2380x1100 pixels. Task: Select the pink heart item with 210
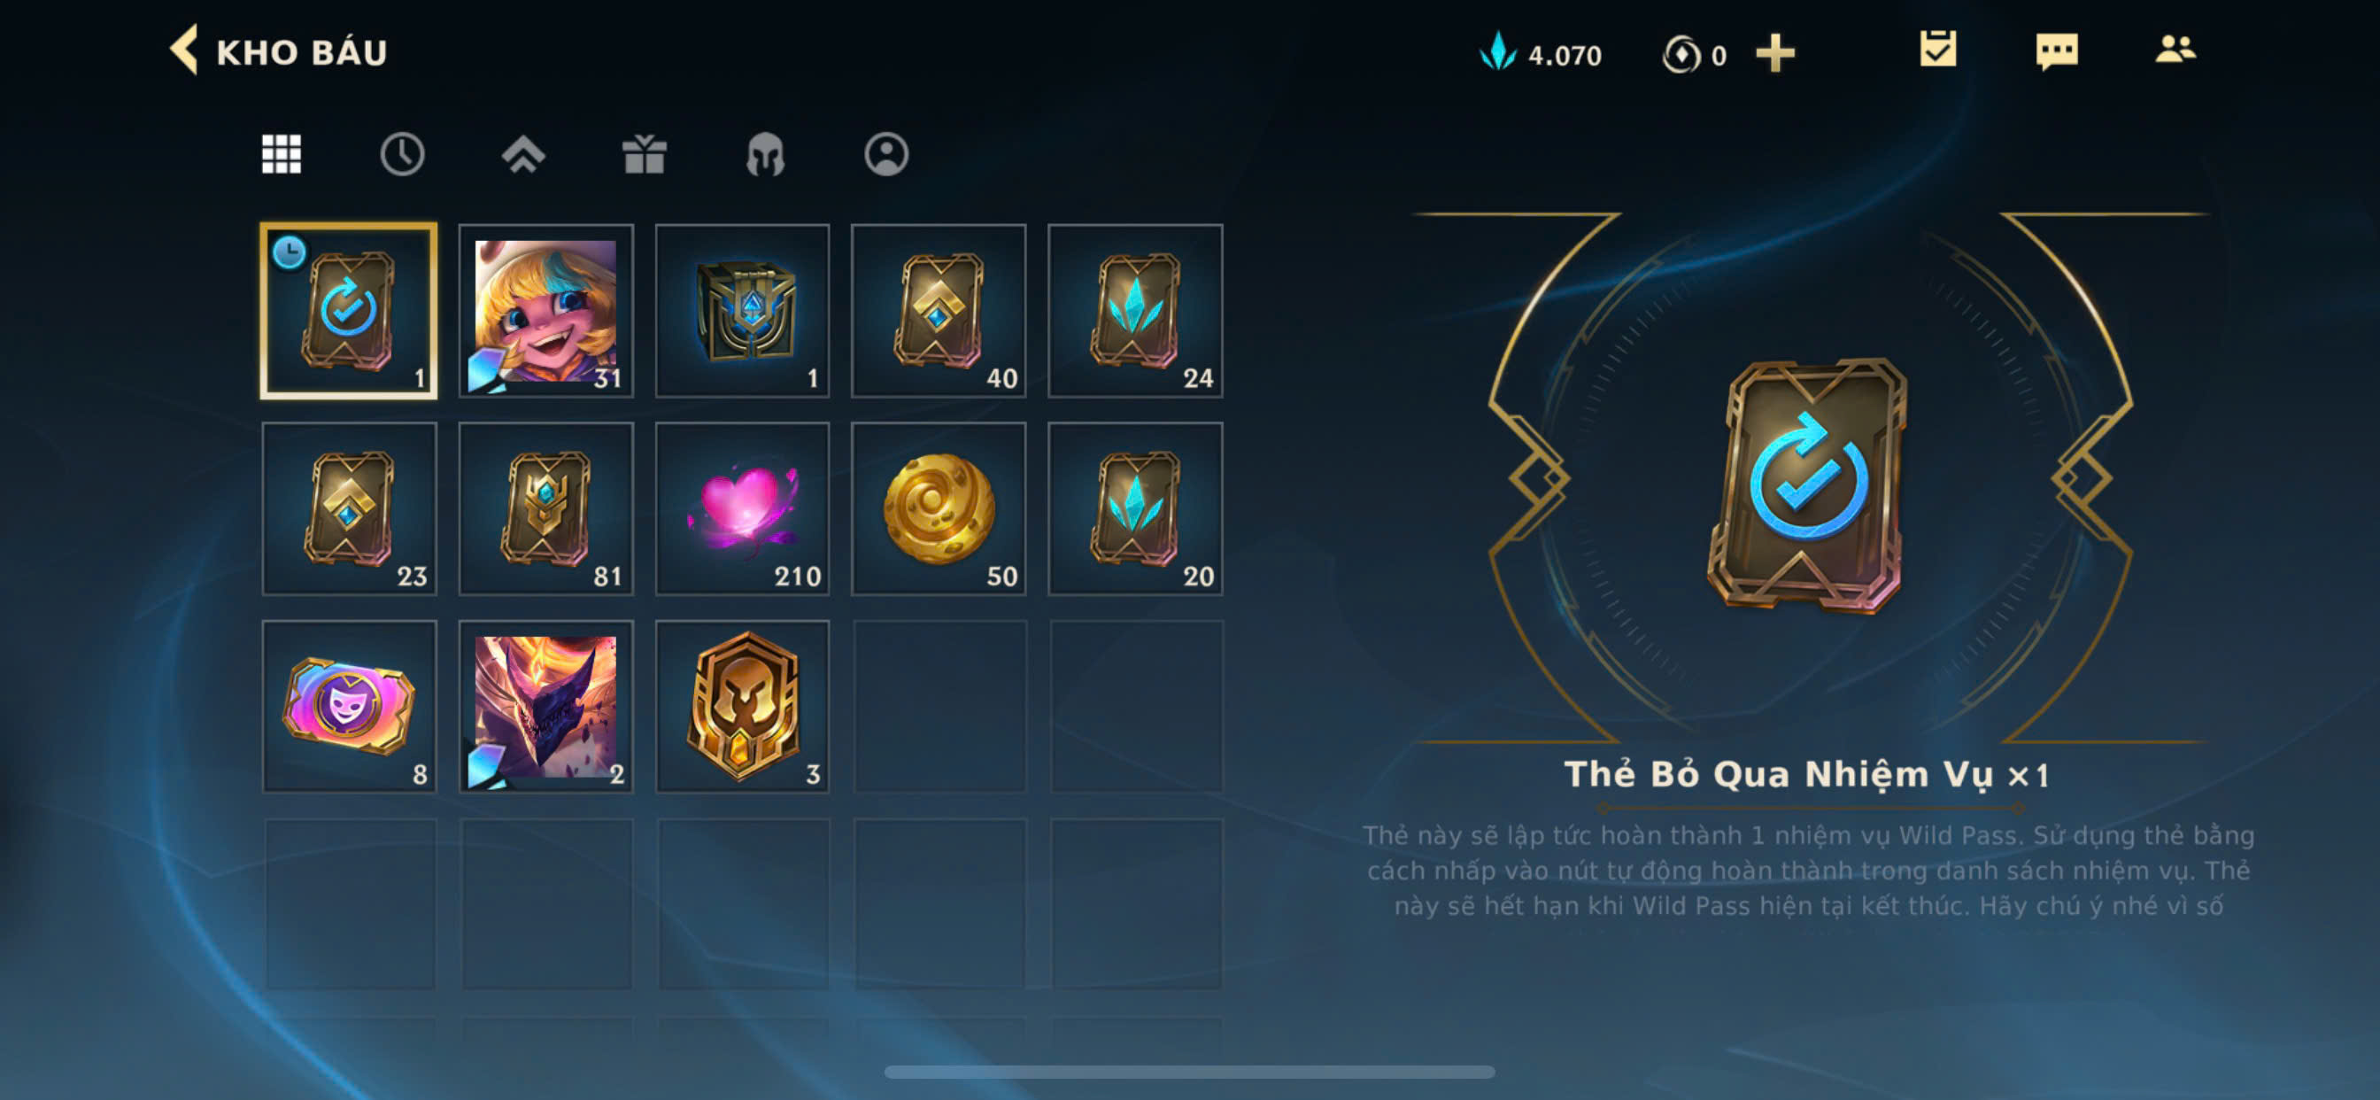point(742,508)
